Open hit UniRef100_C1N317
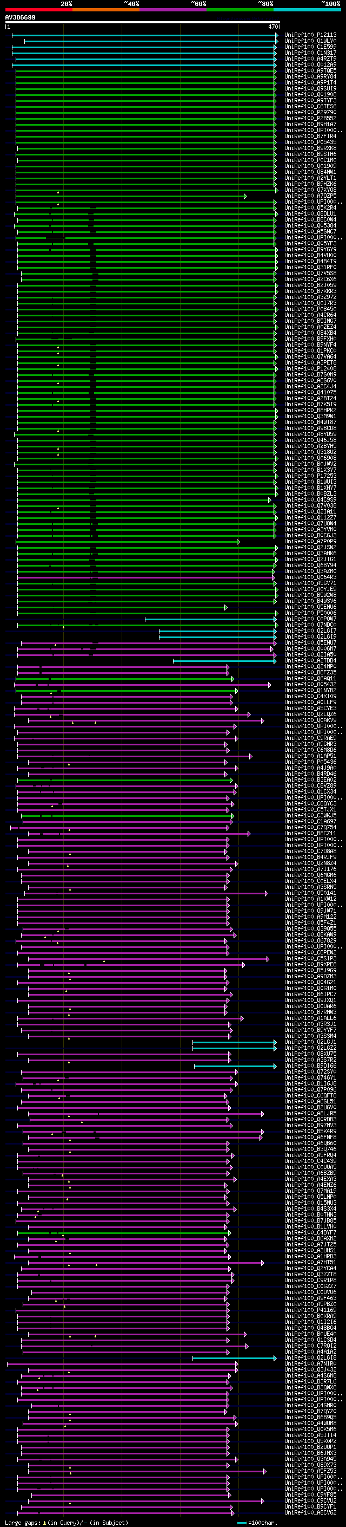The image size is (346, 1527). (310, 53)
